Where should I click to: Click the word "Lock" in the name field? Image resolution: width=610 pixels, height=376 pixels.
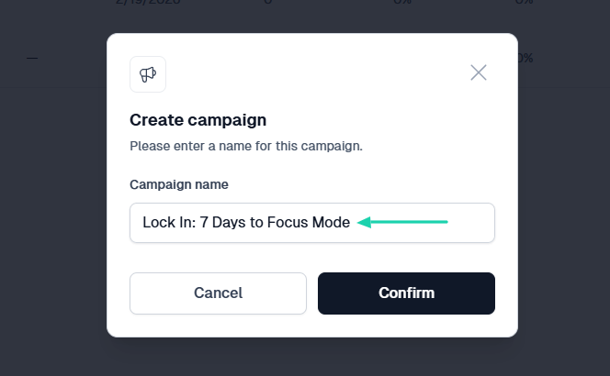(x=153, y=222)
